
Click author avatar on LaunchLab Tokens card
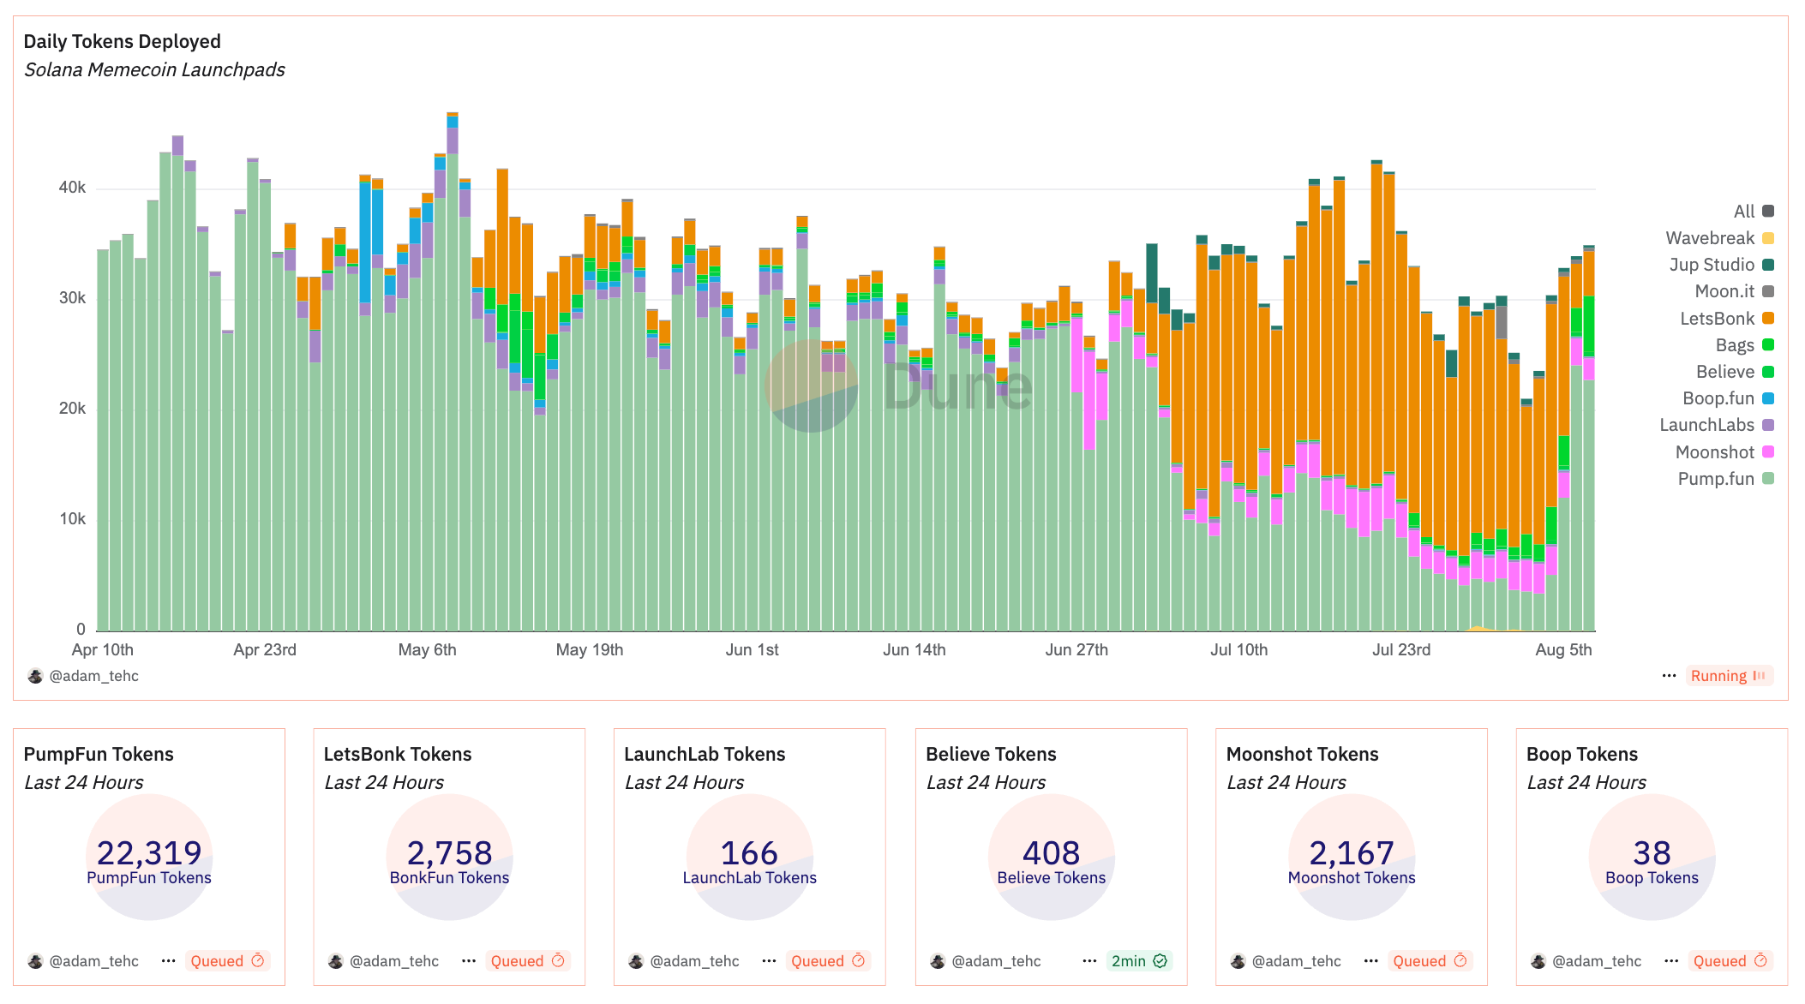click(636, 961)
